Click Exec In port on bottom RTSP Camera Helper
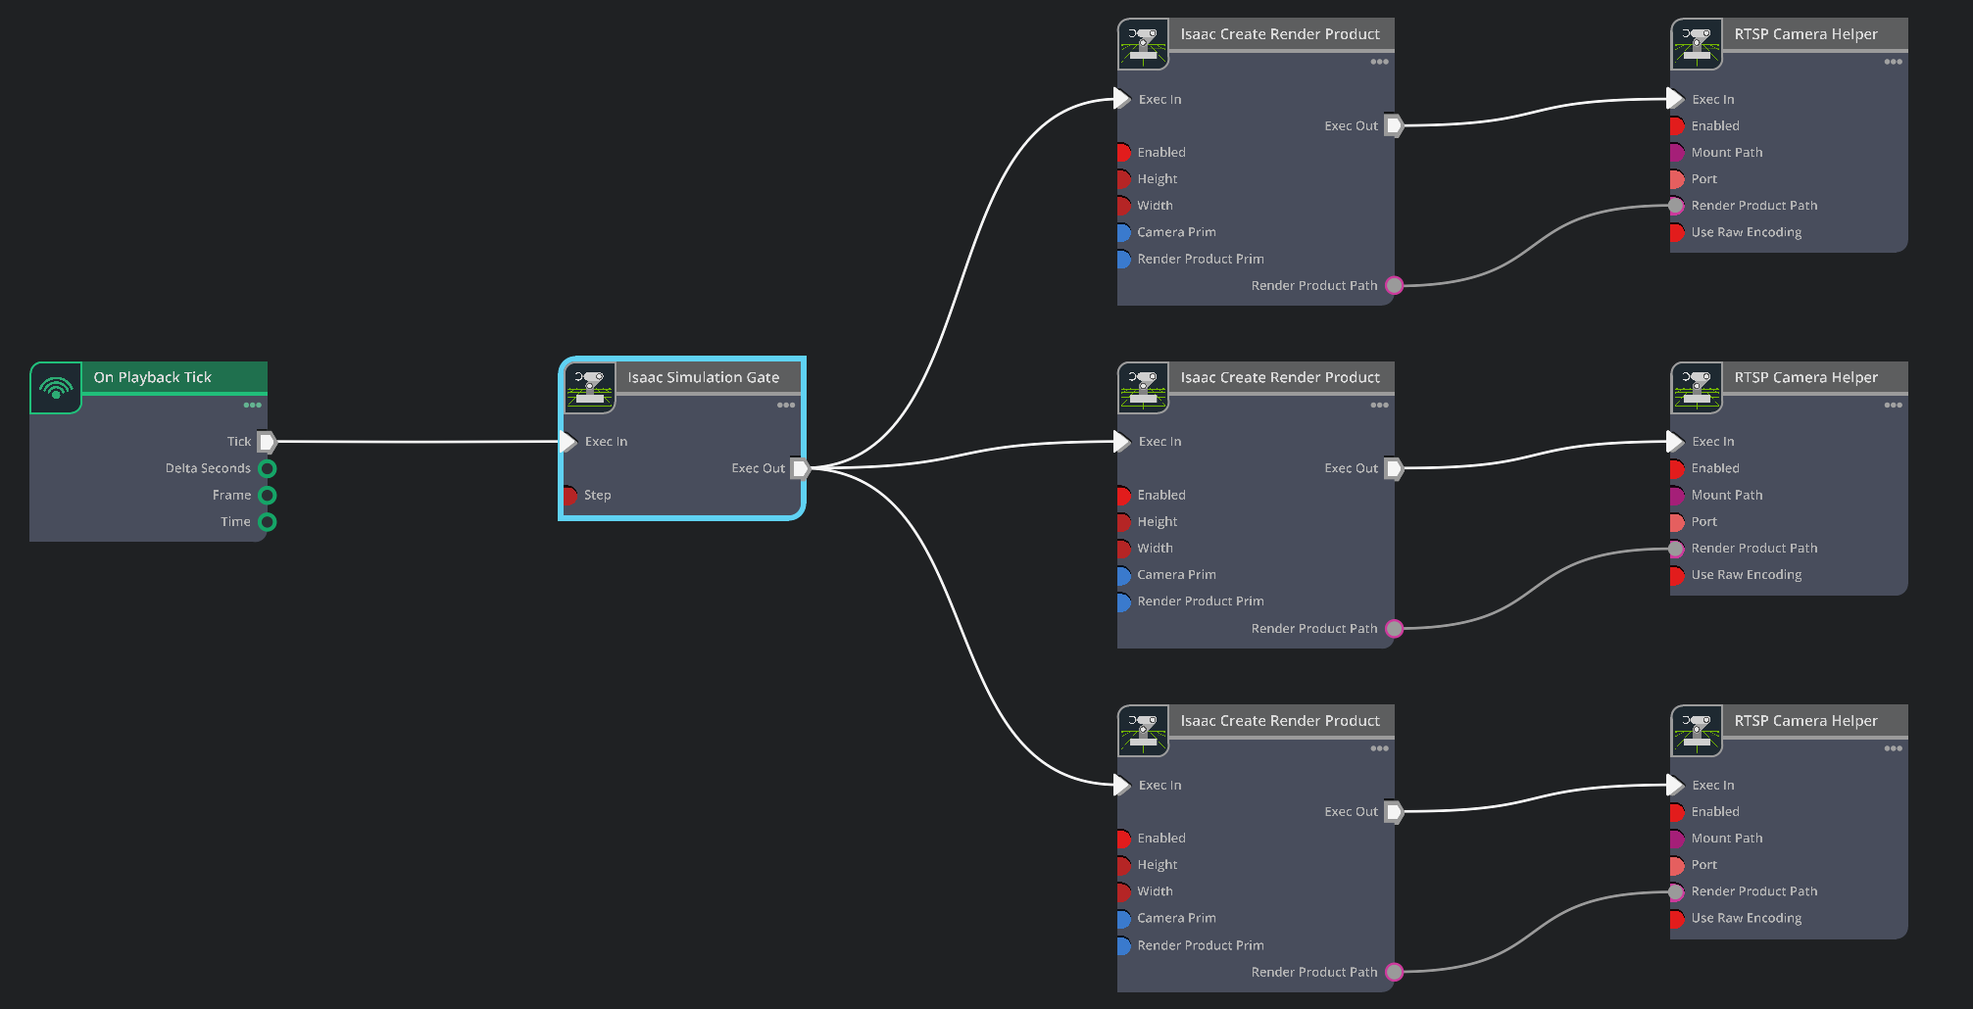 pos(1676,785)
